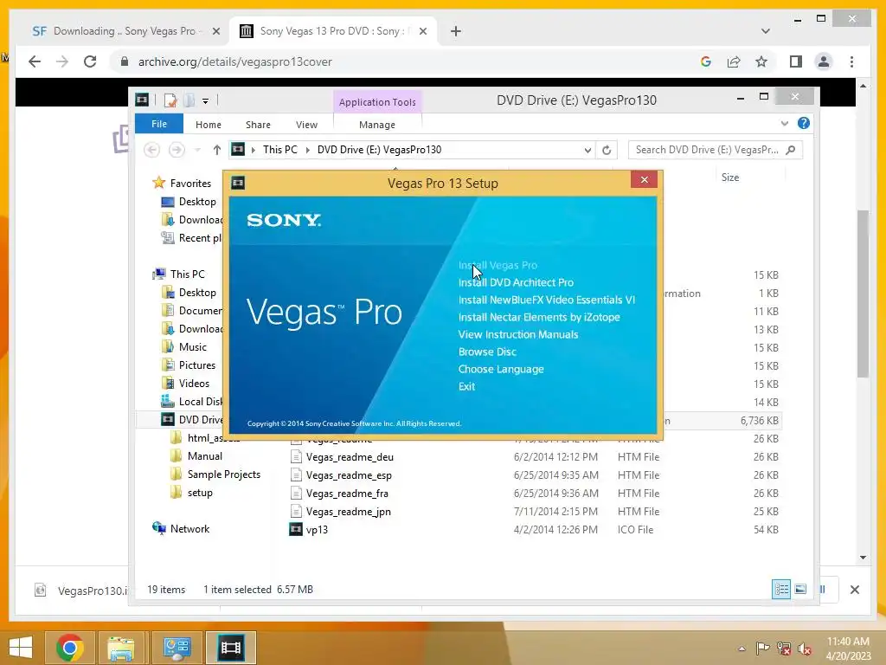Click Install DVD Architect Pro
The width and height of the screenshot is (886, 665).
516,283
